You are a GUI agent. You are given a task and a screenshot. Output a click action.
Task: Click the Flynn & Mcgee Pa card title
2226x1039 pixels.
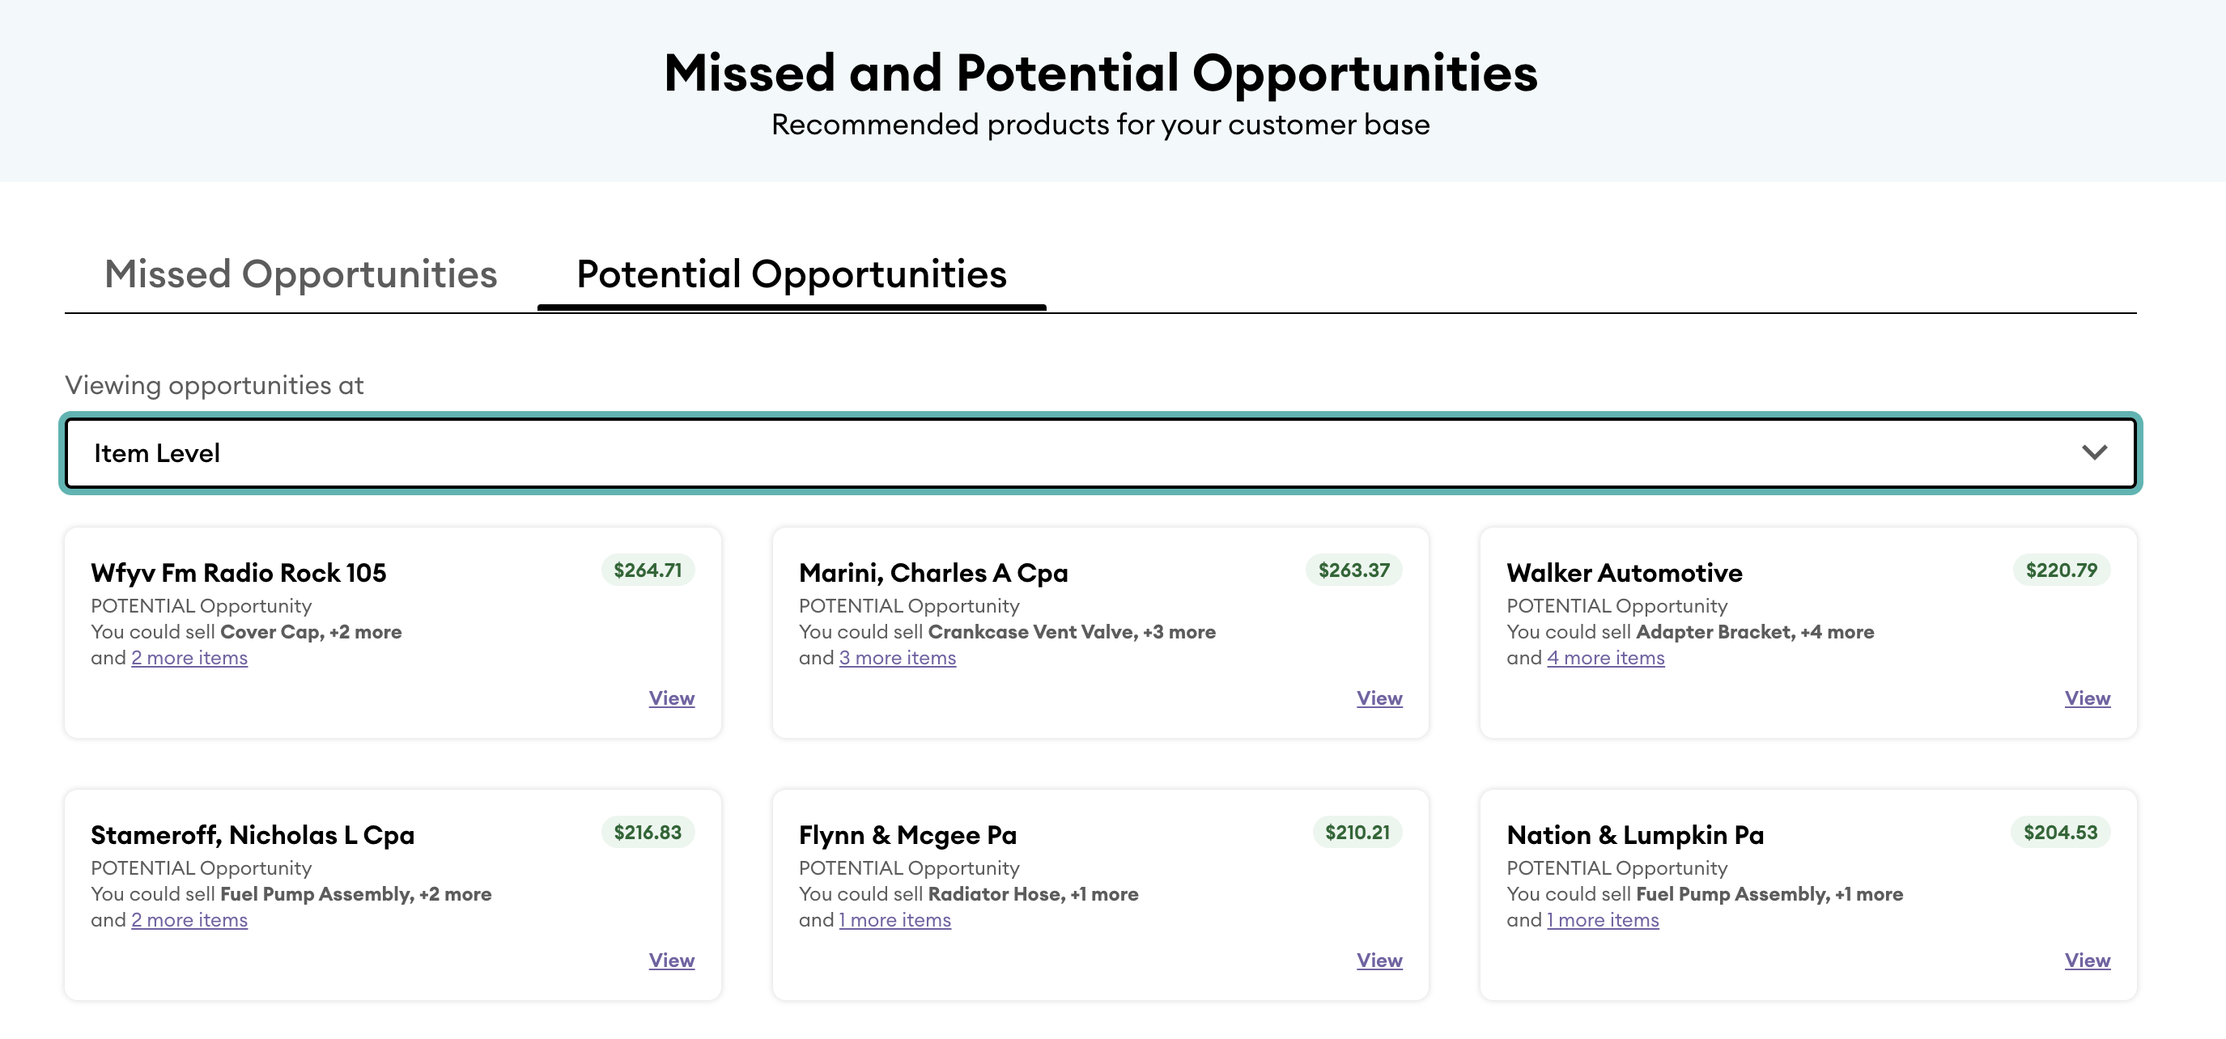[907, 835]
